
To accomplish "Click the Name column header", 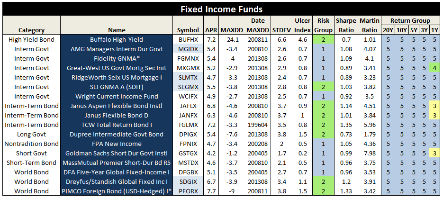I will (x=116, y=30).
